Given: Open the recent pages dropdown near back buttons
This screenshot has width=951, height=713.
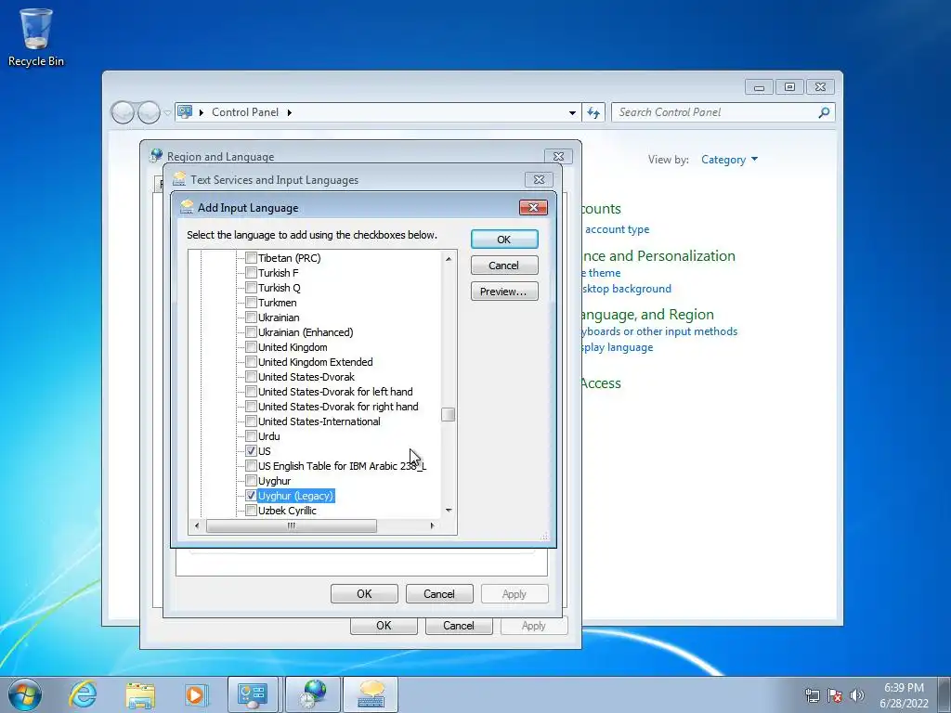Looking at the screenshot, I should point(167,112).
